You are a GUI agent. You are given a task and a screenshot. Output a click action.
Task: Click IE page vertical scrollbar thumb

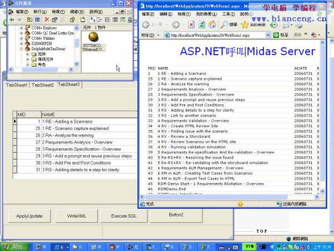click(x=322, y=113)
